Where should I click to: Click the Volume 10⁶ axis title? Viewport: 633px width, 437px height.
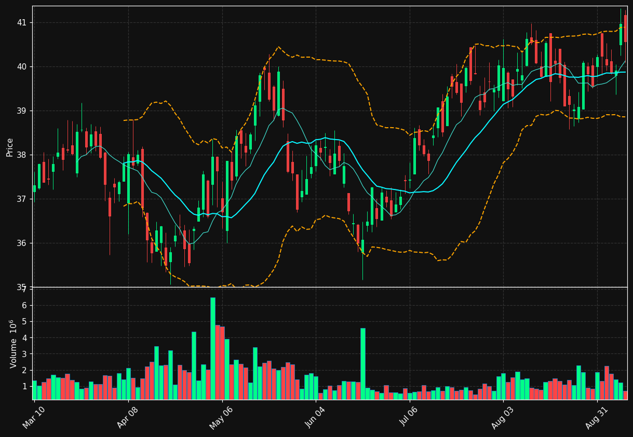[13, 344]
